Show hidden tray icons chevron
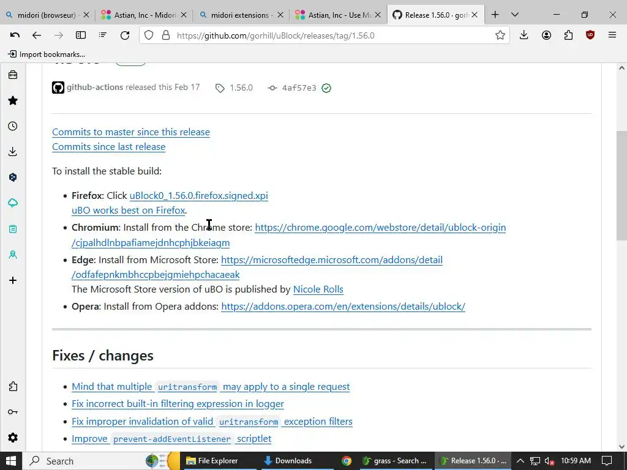This screenshot has height=470, width=627. coord(520,461)
